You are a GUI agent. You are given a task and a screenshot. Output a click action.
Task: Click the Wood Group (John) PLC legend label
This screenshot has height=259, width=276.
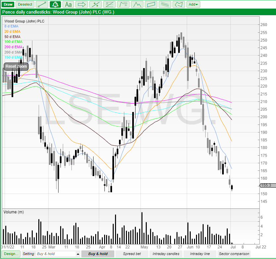[24, 21]
